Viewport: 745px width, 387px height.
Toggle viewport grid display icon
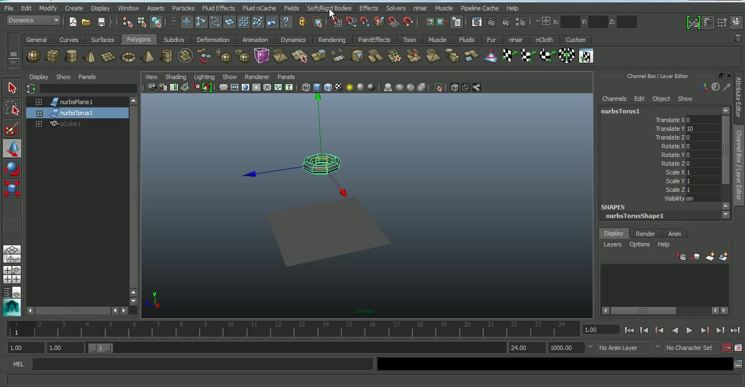click(224, 87)
